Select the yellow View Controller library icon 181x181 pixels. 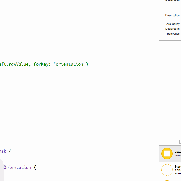167,154
